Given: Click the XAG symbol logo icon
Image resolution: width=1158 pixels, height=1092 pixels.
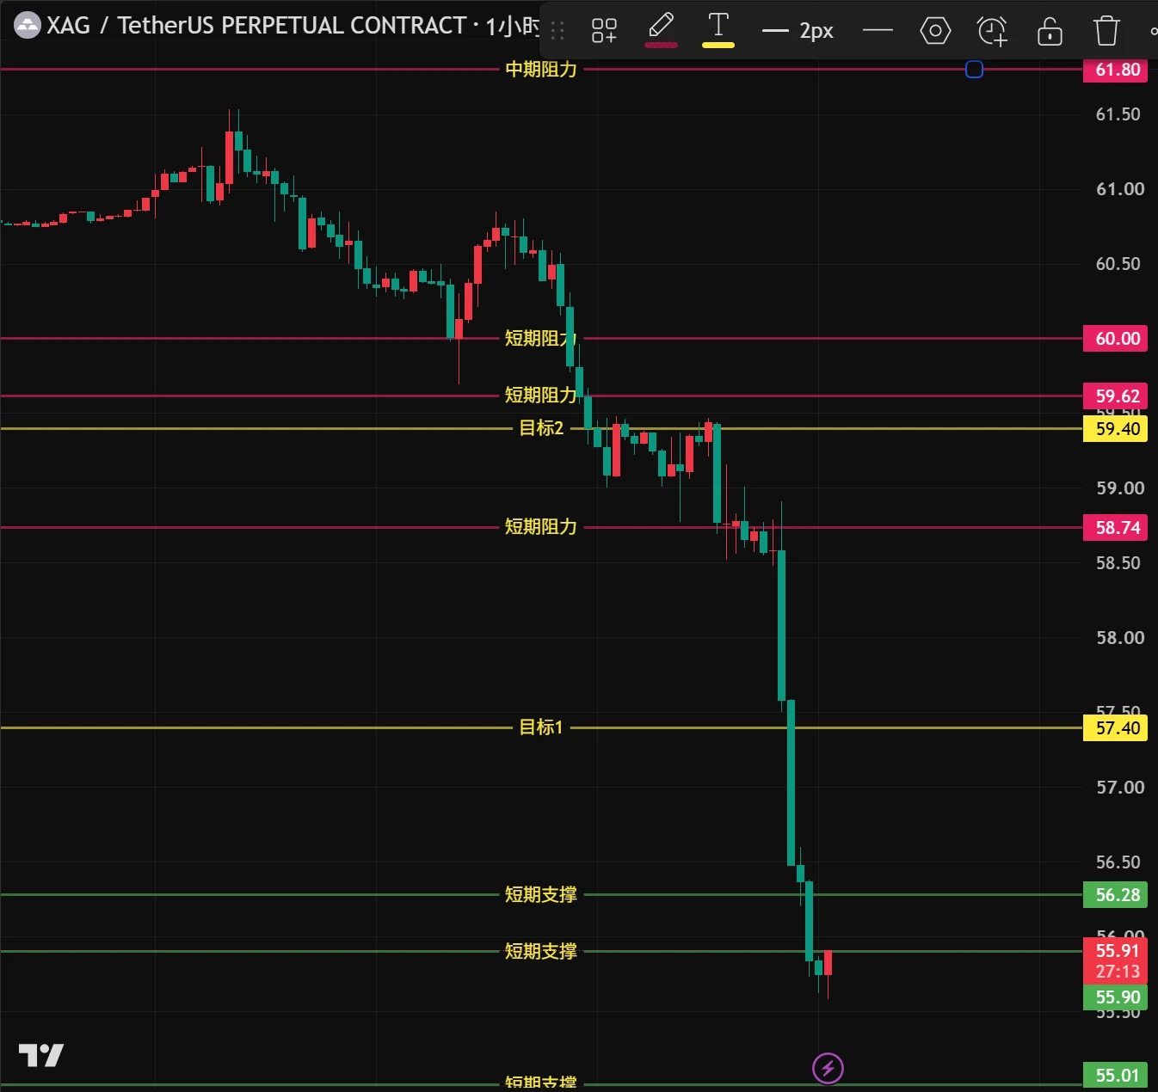Looking at the screenshot, I should pyautogui.click(x=28, y=26).
